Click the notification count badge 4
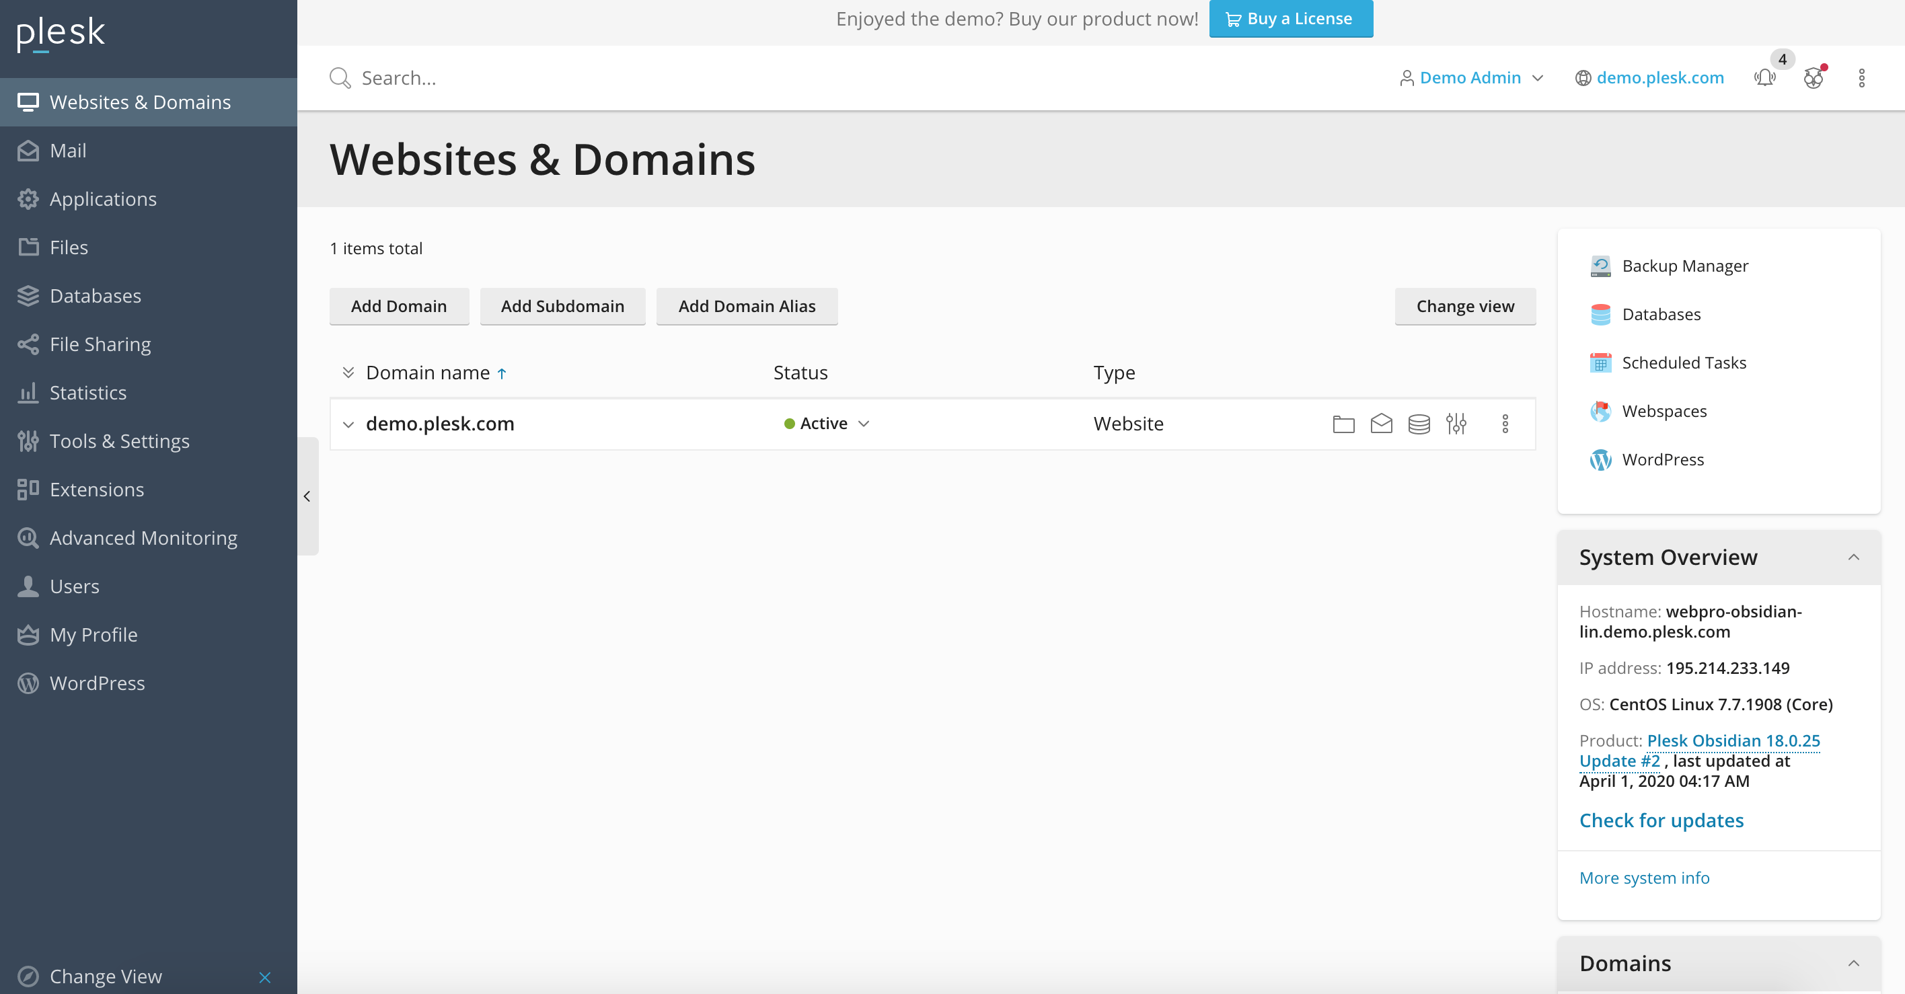This screenshot has width=1905, height=994. (x=1783, y=59)
